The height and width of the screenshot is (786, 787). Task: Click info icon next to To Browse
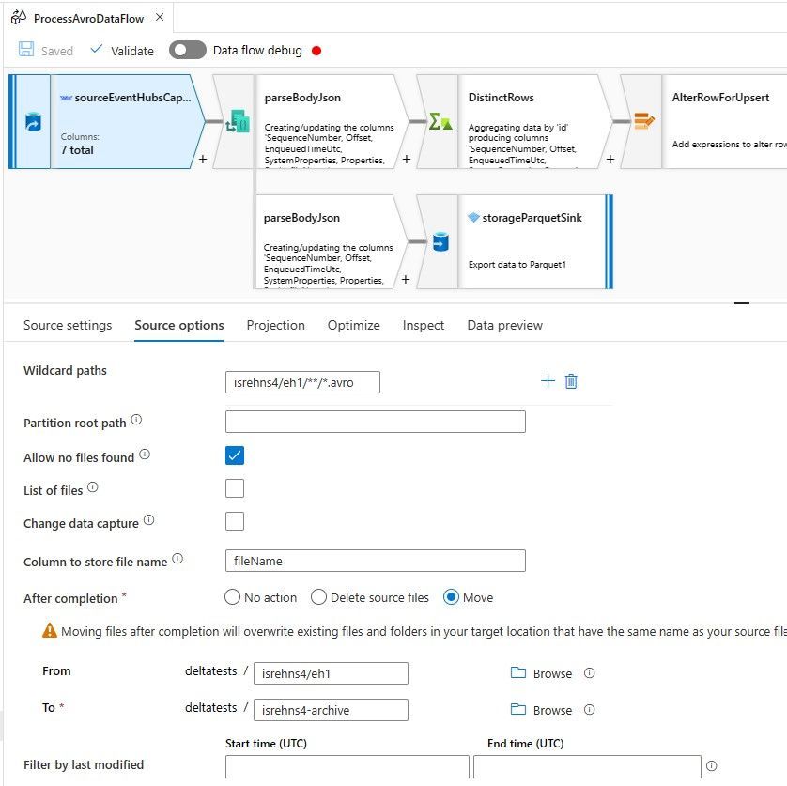click(590, 710)
